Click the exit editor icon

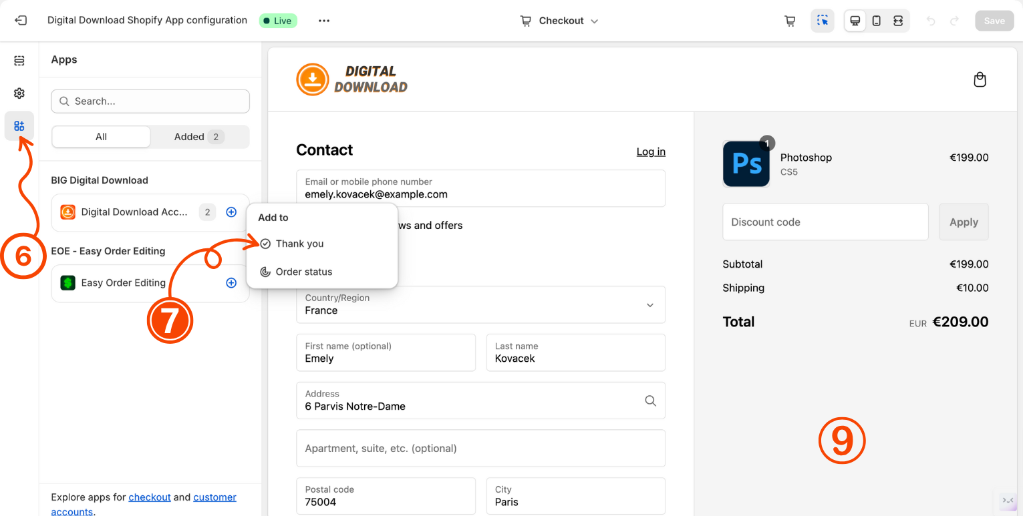(x=21, y=21)
